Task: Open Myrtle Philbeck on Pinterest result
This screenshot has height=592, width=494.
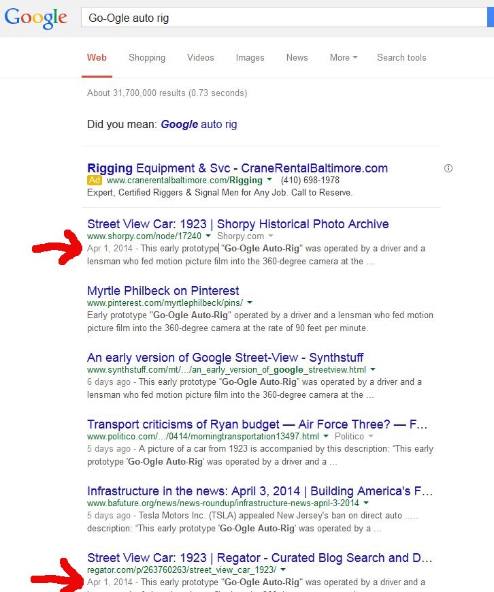Action: point(163,290)
